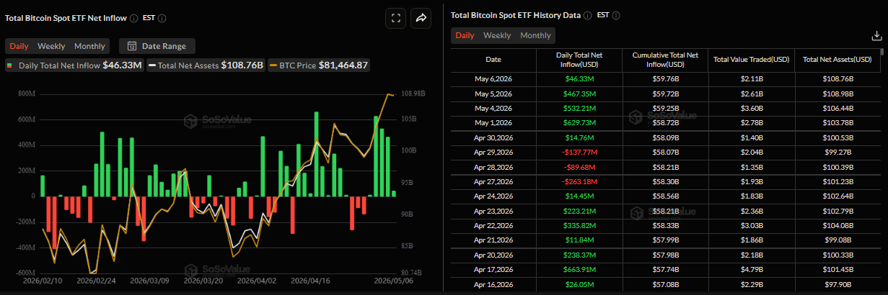Select the chart's Daily tab

[19, 46]
